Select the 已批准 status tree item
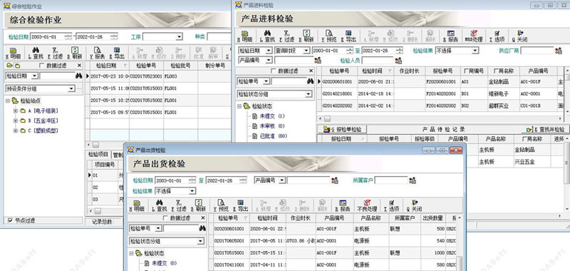Screen dimensions: 570x271 (x=267, y=136)
